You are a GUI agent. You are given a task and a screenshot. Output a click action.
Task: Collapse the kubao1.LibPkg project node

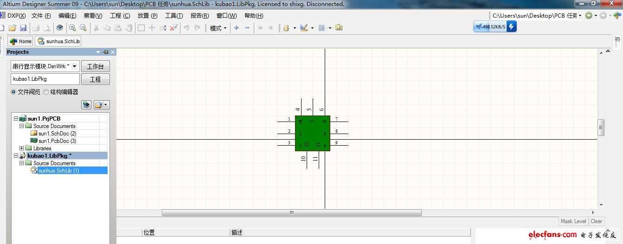16,156
